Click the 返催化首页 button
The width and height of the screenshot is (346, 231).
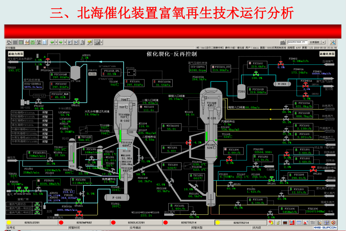[x=328, y=53]
